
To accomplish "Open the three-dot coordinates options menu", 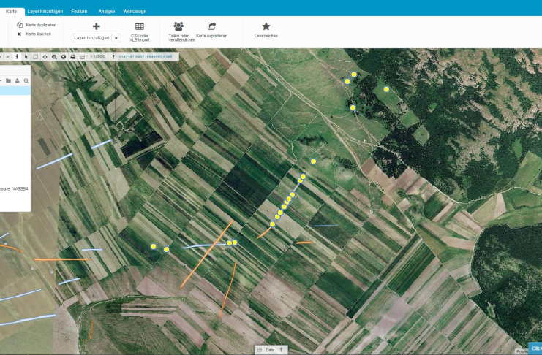I will 113,56.
